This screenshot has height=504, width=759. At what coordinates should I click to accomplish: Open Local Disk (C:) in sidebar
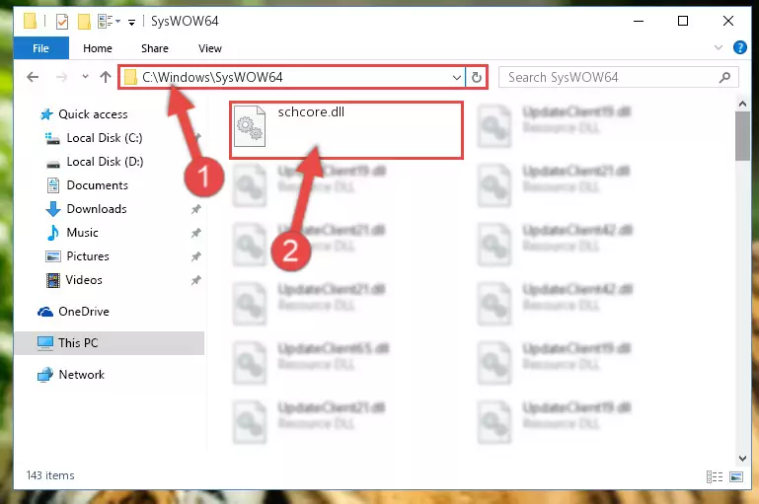(x=105, y=138)
